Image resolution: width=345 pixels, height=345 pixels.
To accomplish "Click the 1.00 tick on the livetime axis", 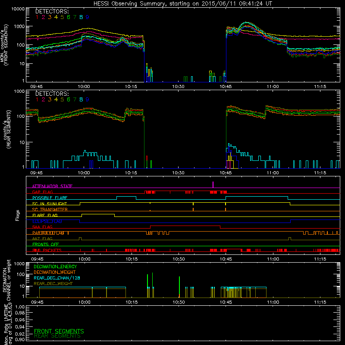I will [x=20, y=307].
